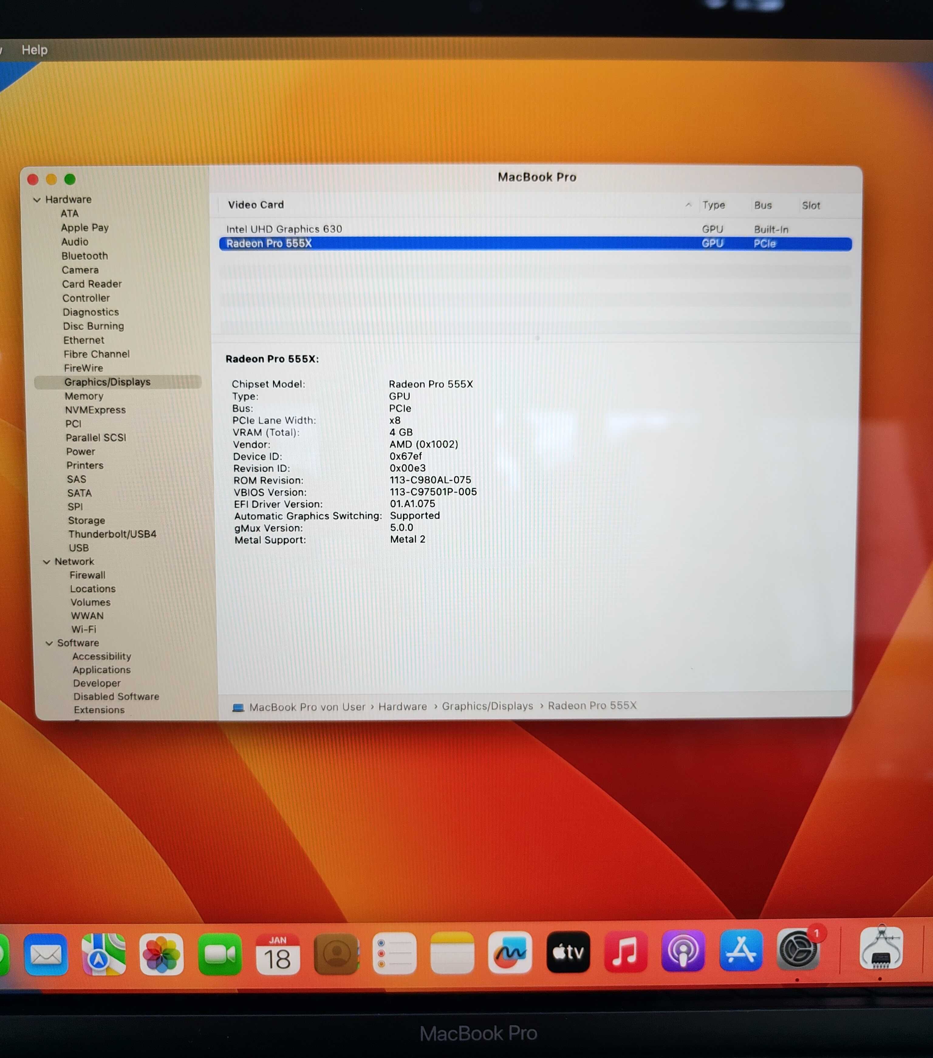The height and width of the screenshot is (1058, 933).
Task: Sort by the Slot column header
Action: 811,205
